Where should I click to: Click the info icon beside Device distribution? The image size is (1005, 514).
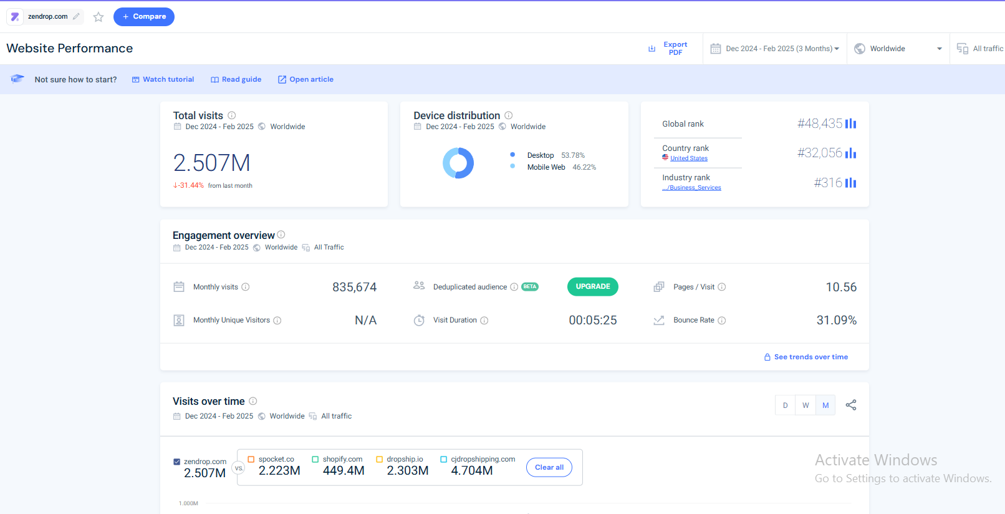point(509,115)
